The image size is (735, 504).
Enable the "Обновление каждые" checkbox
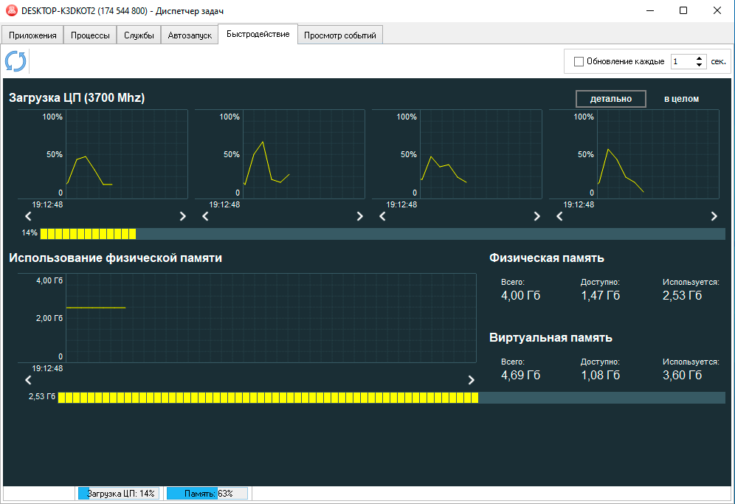click(579, 62)
